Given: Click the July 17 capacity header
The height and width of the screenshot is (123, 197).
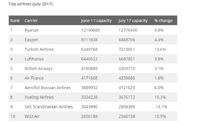Looking at the screenshot, I should tap(133, 21).
